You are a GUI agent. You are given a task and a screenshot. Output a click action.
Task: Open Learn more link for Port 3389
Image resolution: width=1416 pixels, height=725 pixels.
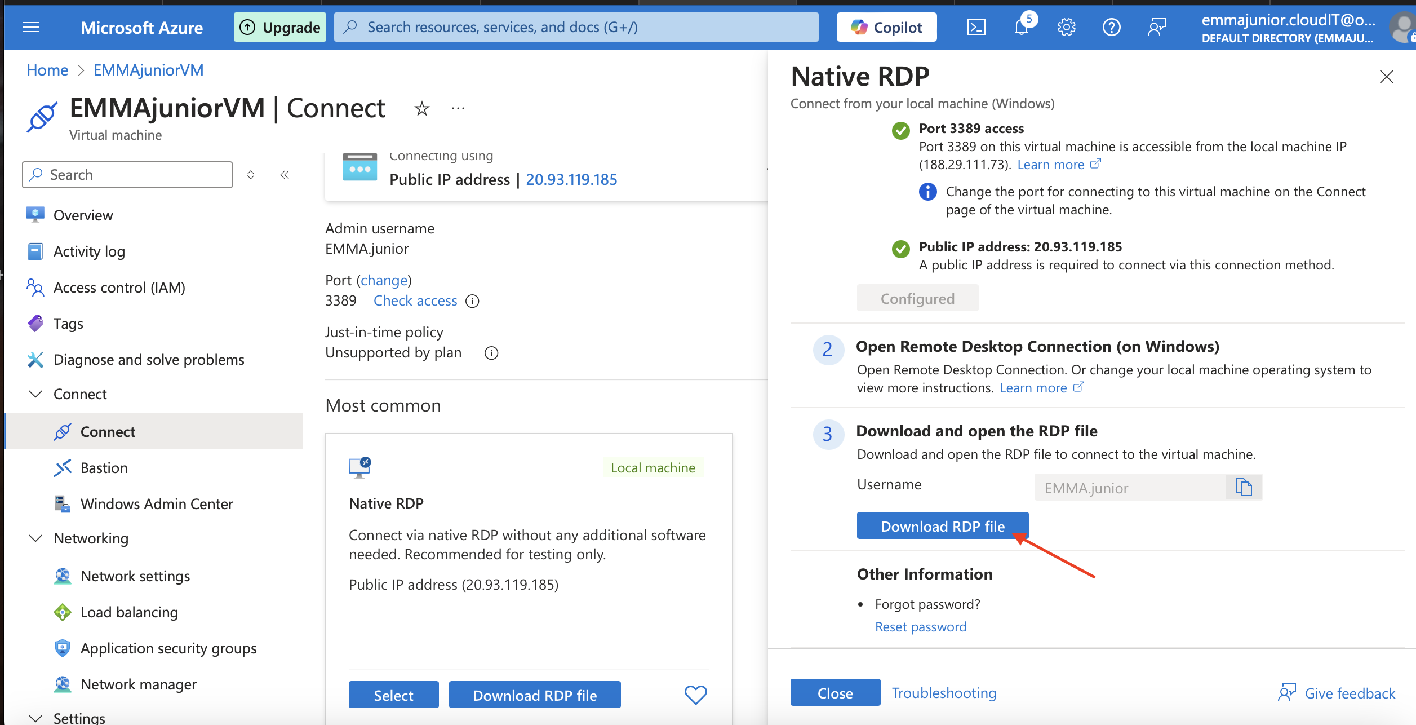click(x=1058, y=165)
